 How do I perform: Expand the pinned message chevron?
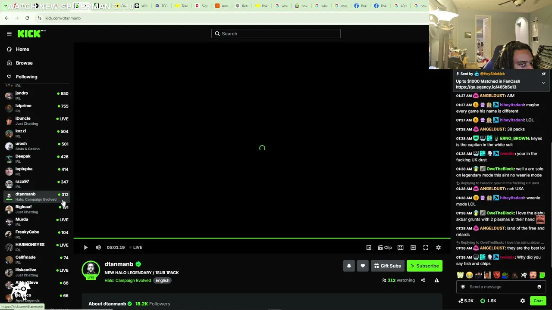click(543, 83)
